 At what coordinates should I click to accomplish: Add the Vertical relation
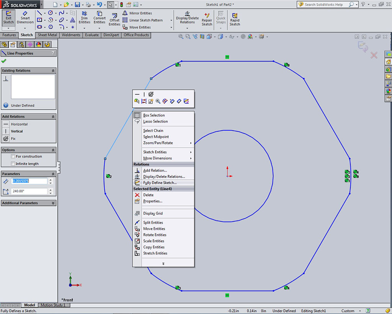[x=16, y=131]
